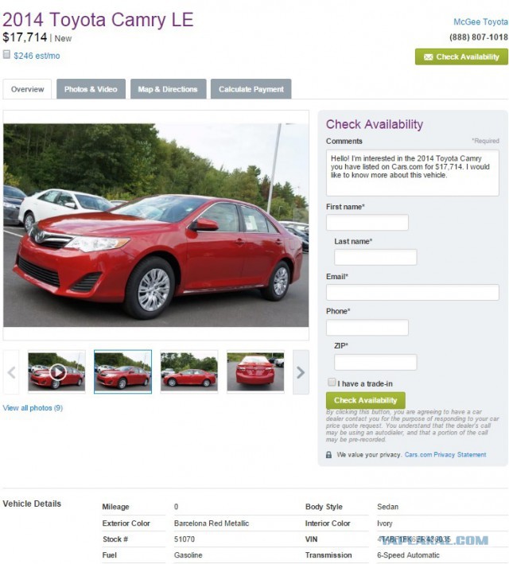Open the Cars.com Privacy Statement link
509x564 pixels.
tap(445, 455)
